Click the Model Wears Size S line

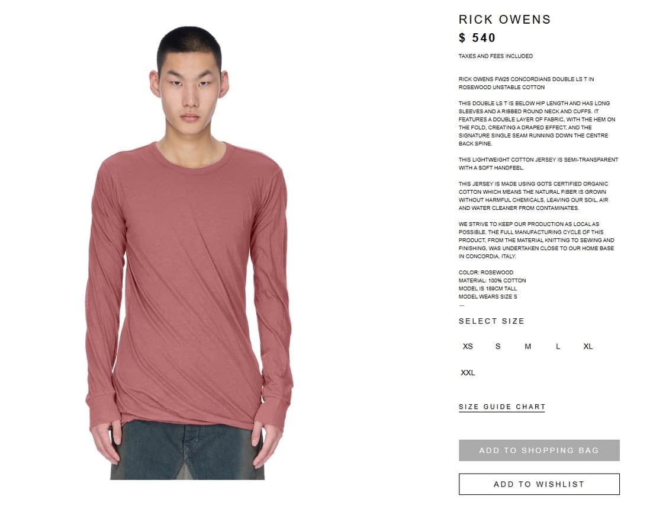pos(488,296)
